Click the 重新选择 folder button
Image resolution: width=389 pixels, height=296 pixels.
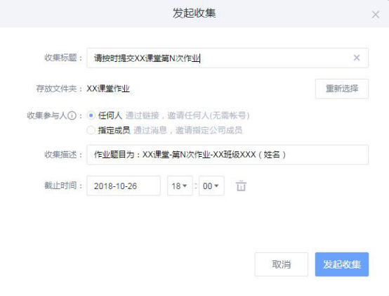click(x=342, y=89)
